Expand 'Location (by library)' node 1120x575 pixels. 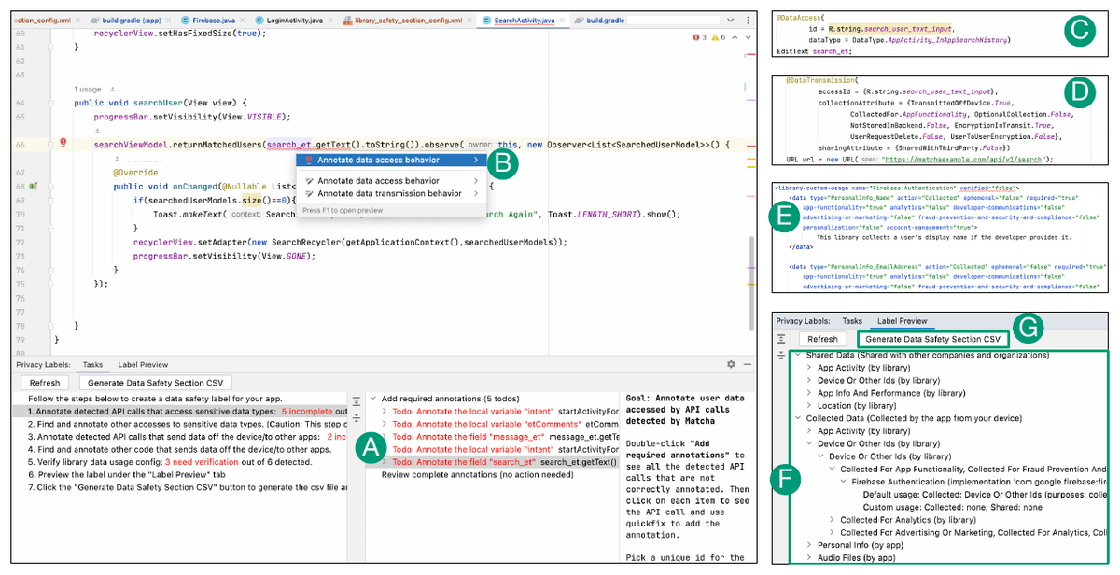click(x=809, y=406)
